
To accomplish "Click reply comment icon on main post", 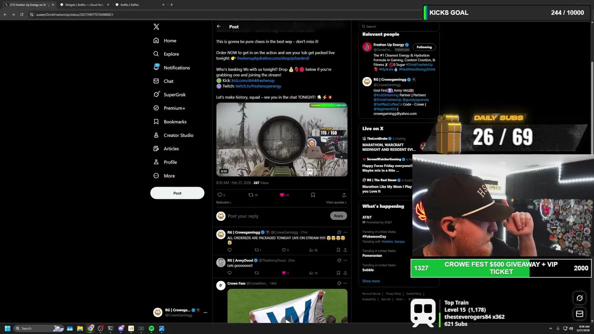I will point(220,195).
